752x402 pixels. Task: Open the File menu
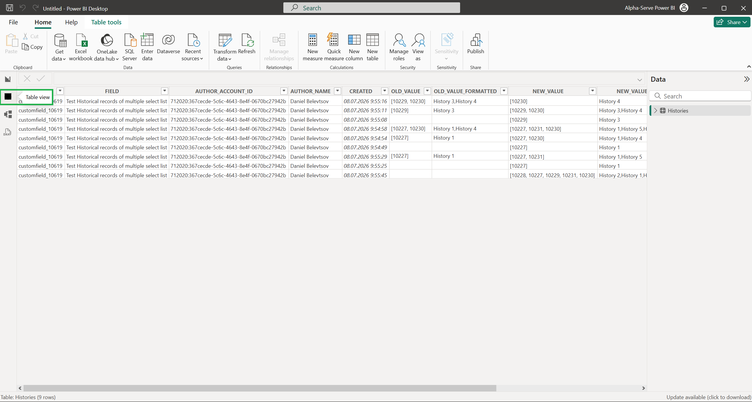13,22
